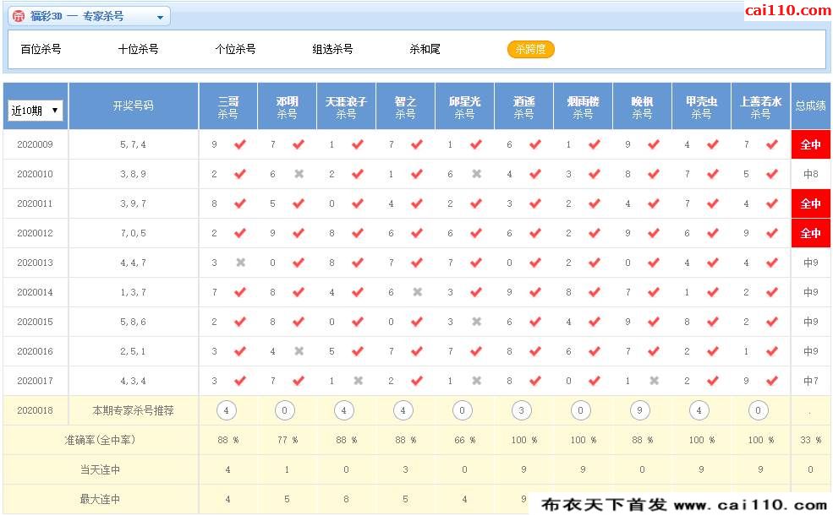This screenshot has width=833, height=515.
Task: Click the 最大连中 row label
Action: point(100,500)
